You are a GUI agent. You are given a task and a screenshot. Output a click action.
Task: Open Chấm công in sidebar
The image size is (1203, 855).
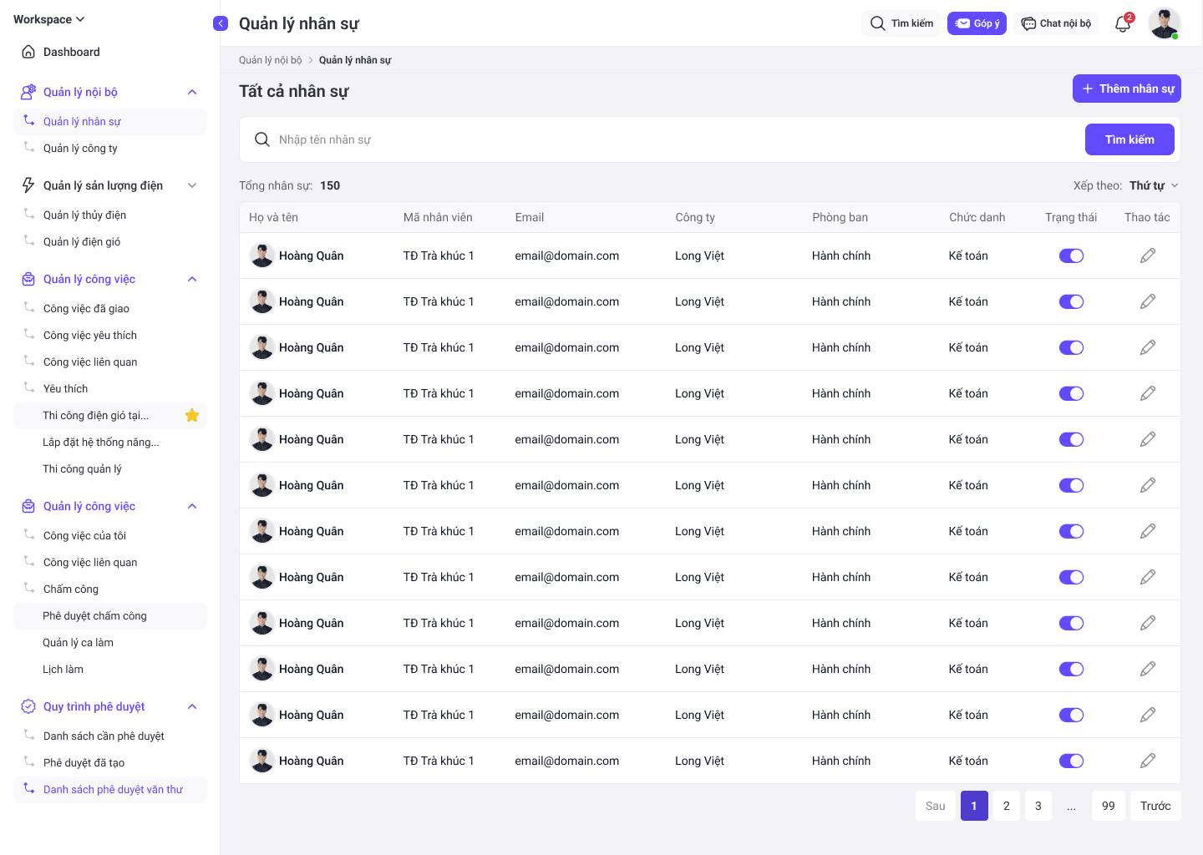(110, 589)
